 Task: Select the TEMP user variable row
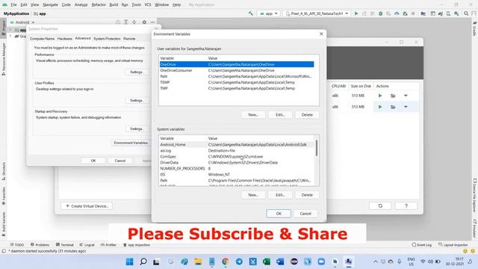click(237, 82)
